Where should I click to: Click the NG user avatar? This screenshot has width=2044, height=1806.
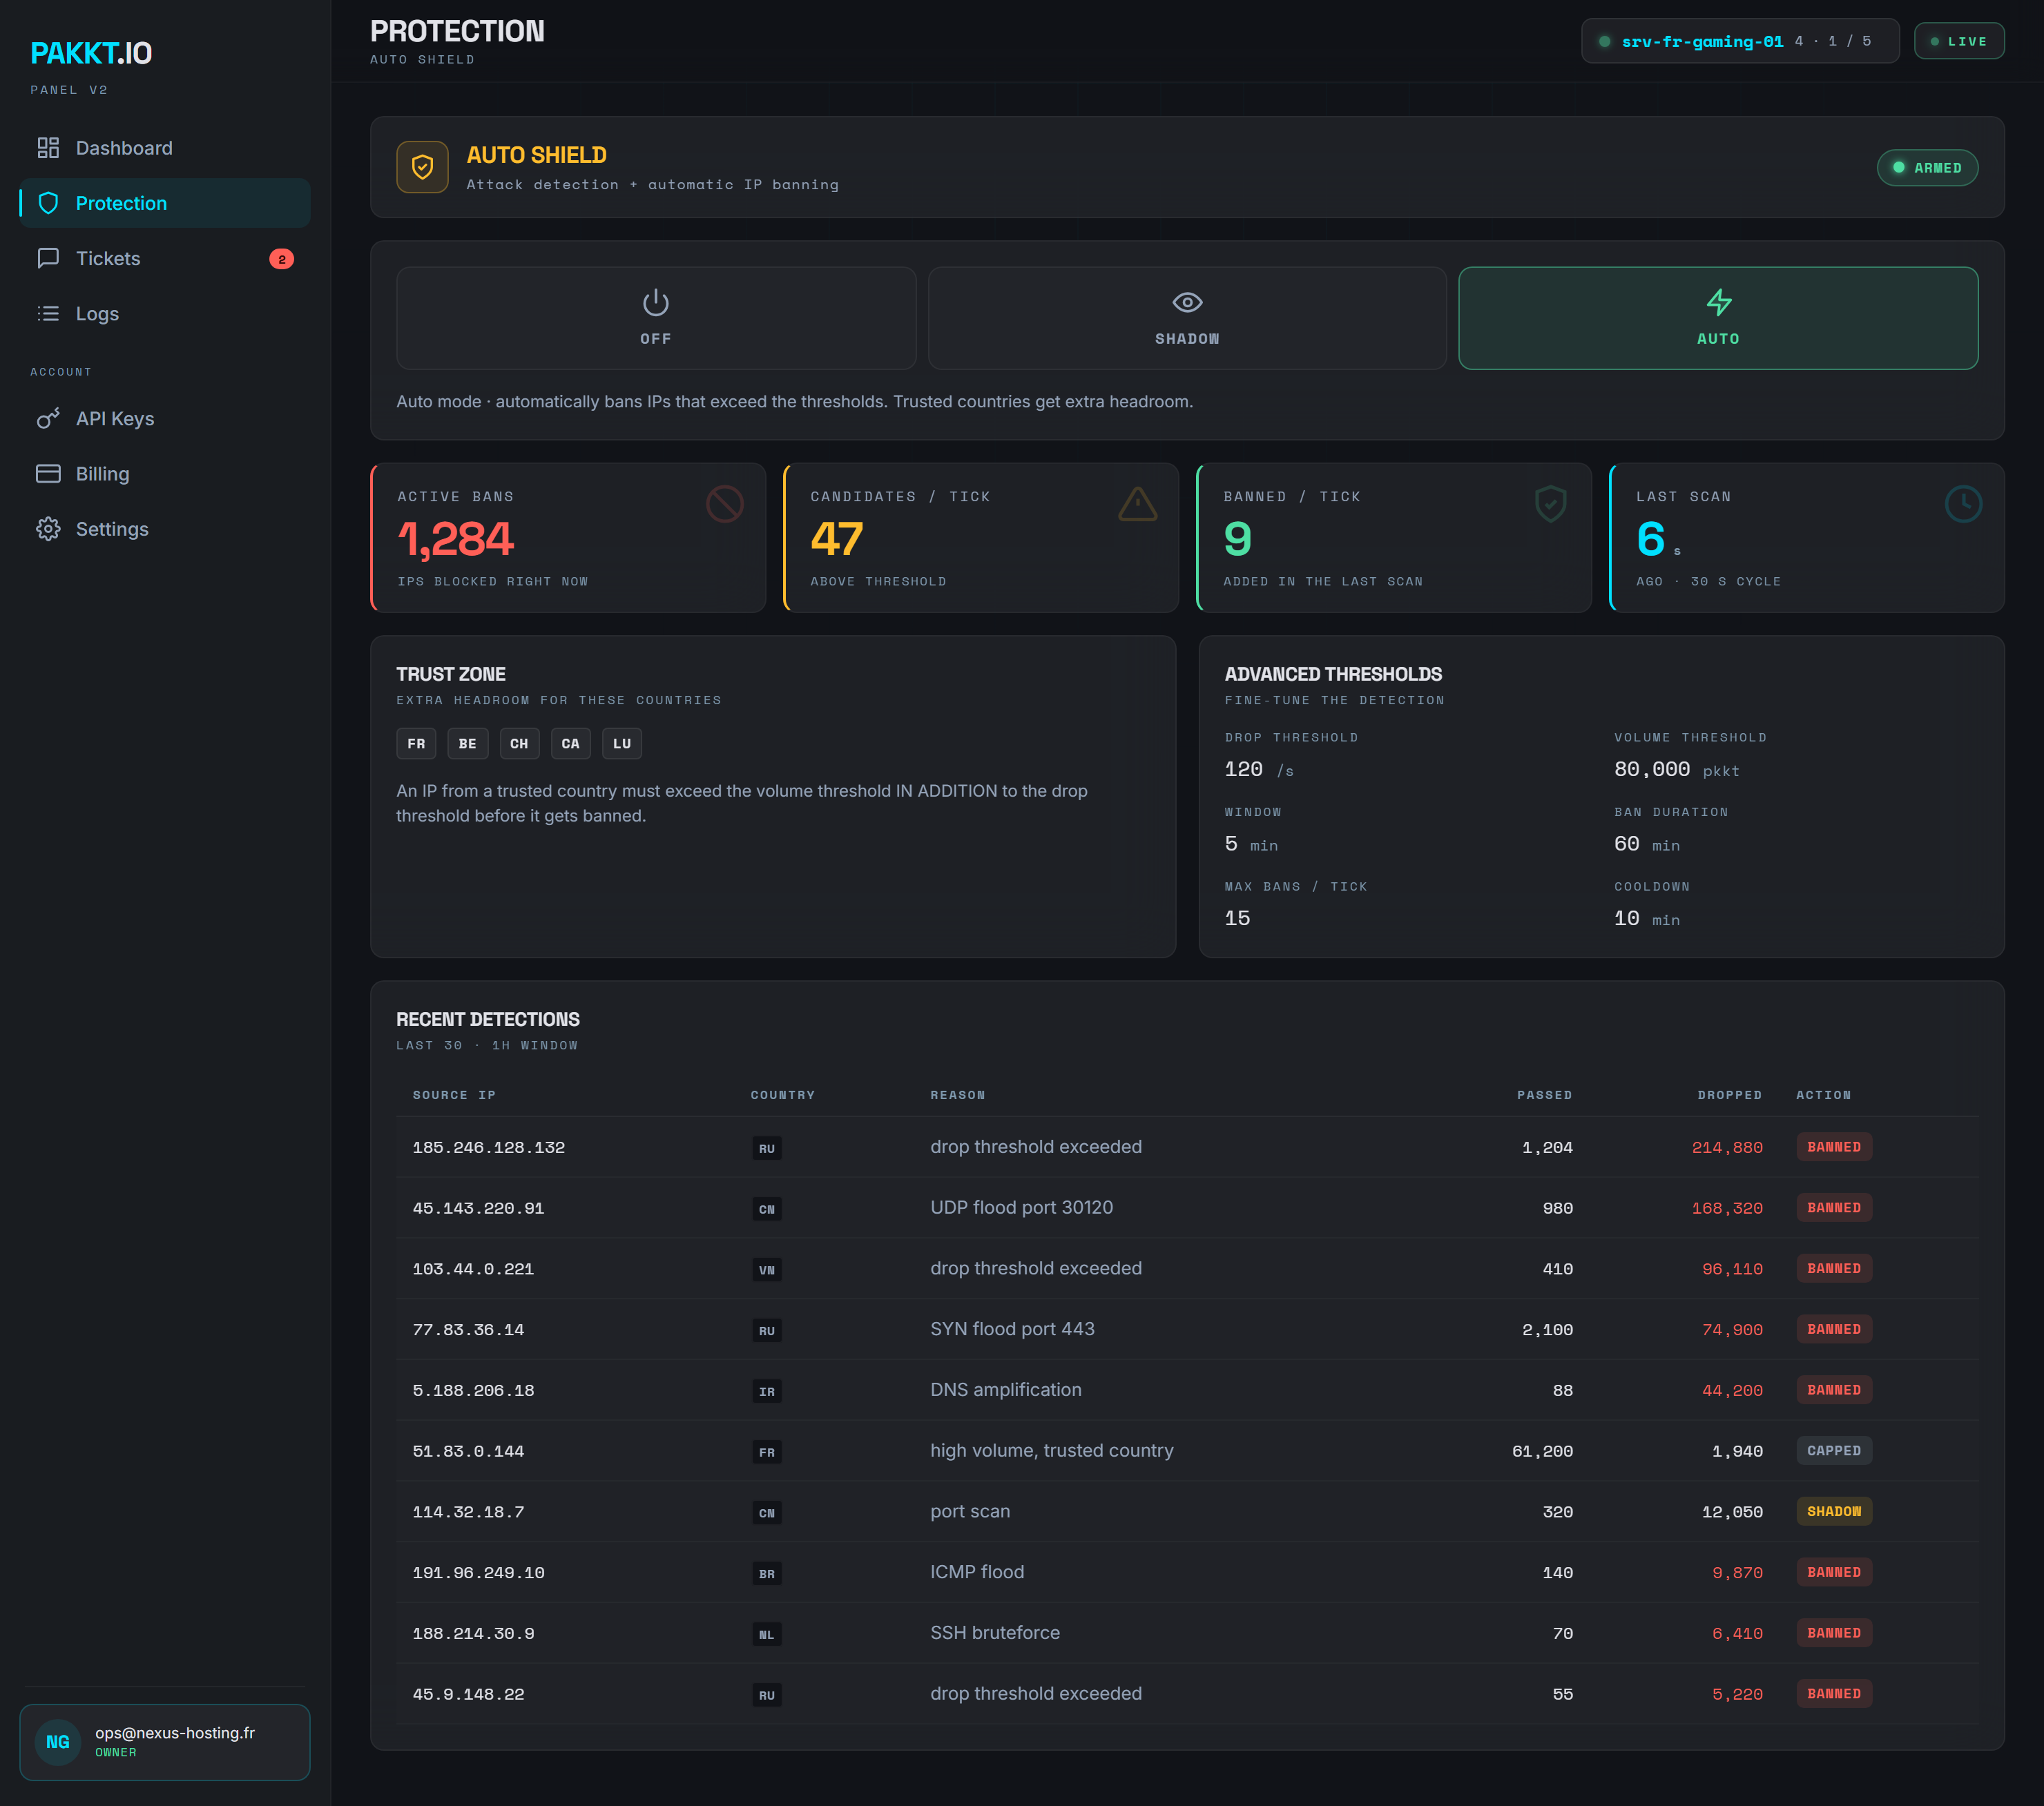pos(58,1742)
